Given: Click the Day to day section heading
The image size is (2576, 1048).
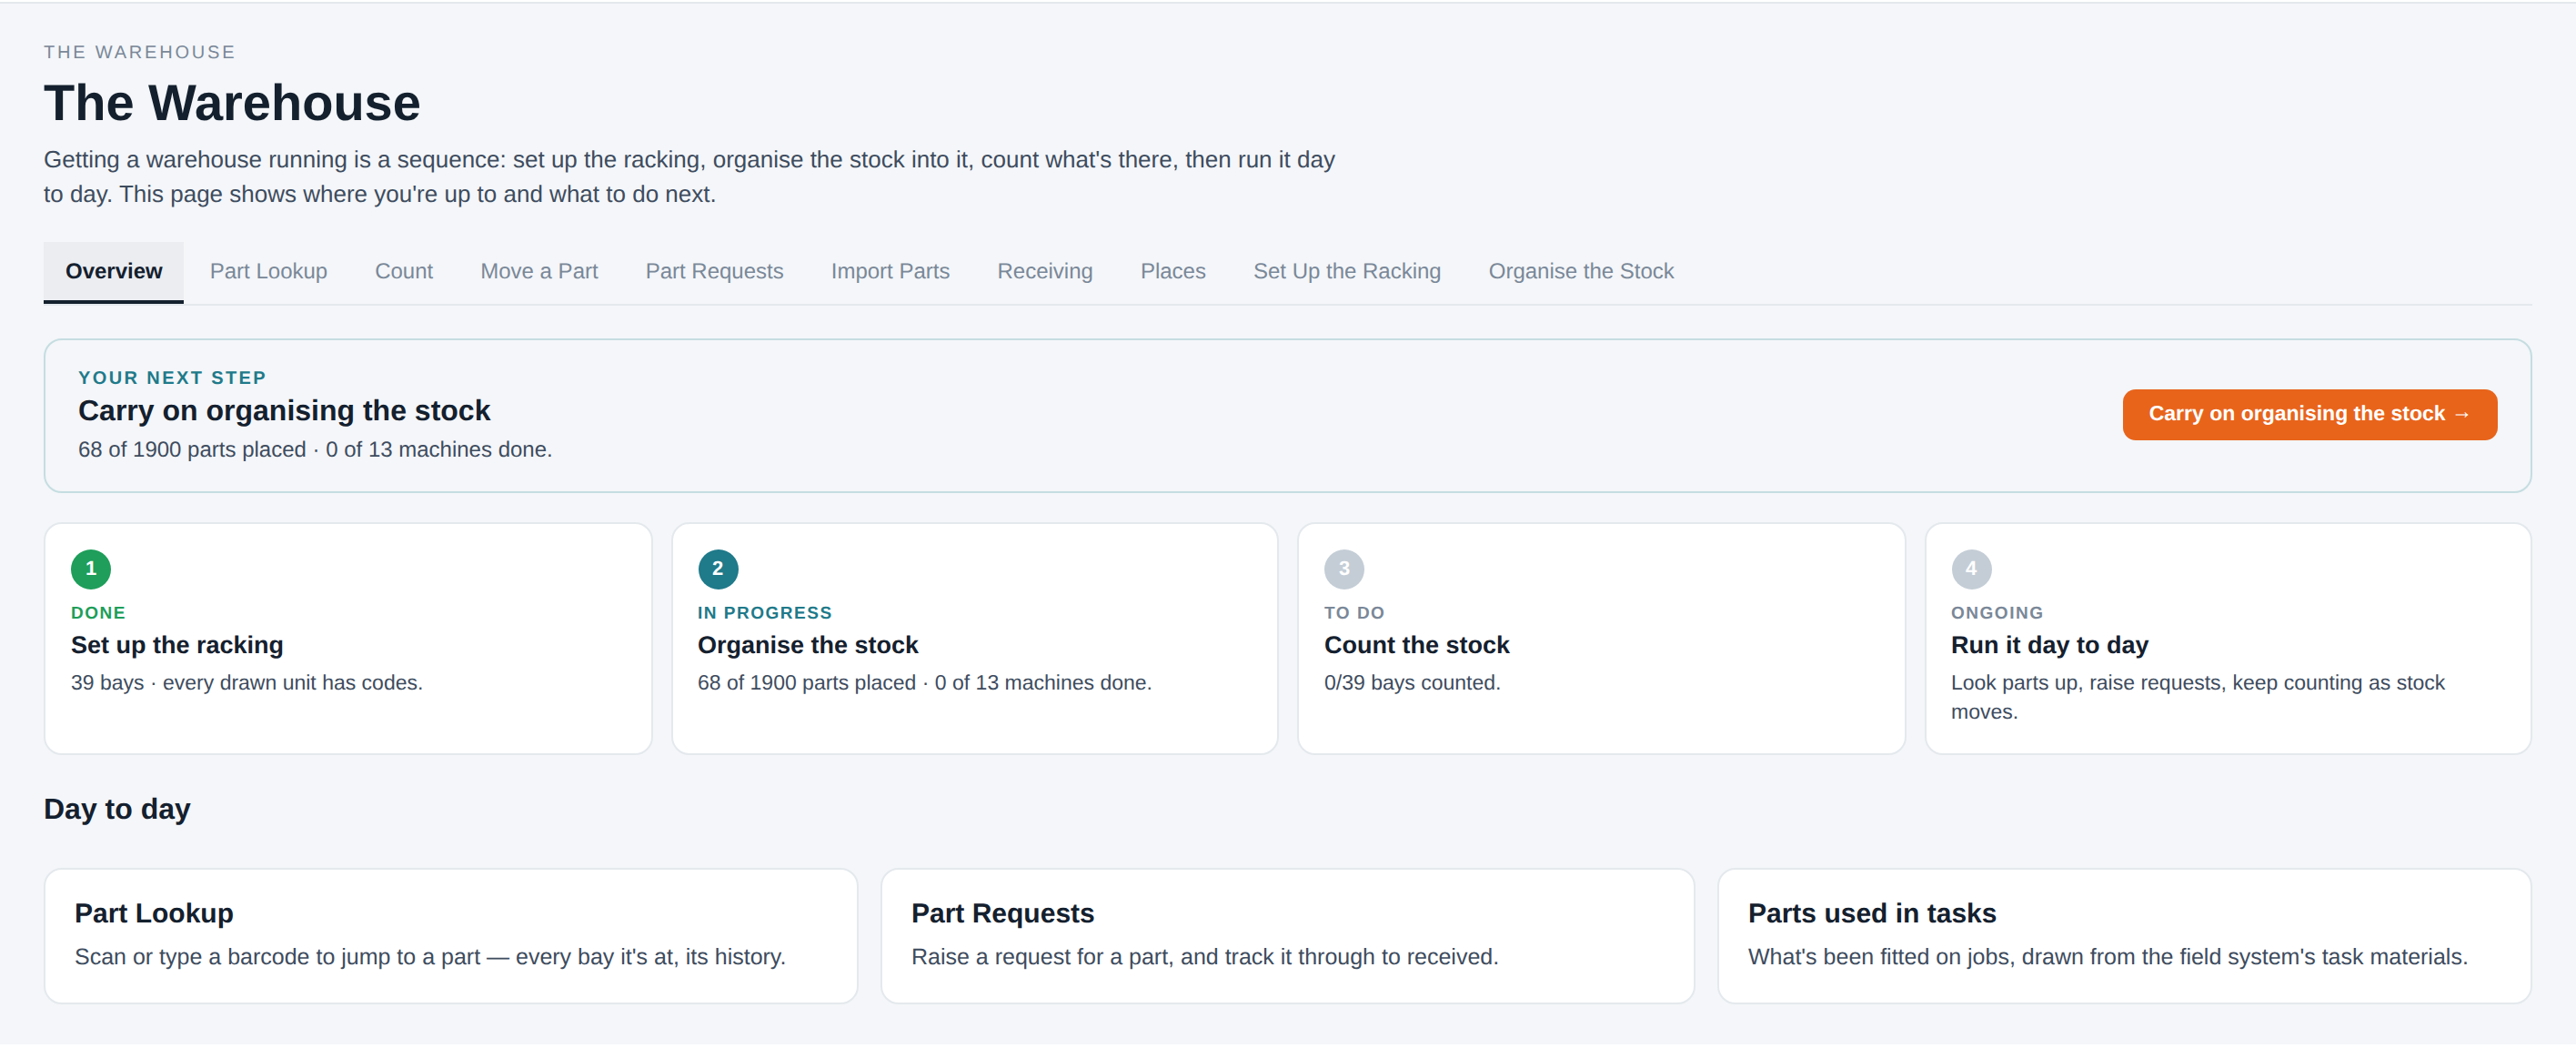Looking at the screenshot, I should [x=117, y=809].
